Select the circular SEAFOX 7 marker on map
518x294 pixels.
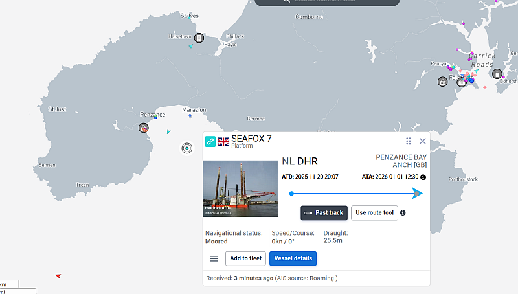(x=187, y=148)
